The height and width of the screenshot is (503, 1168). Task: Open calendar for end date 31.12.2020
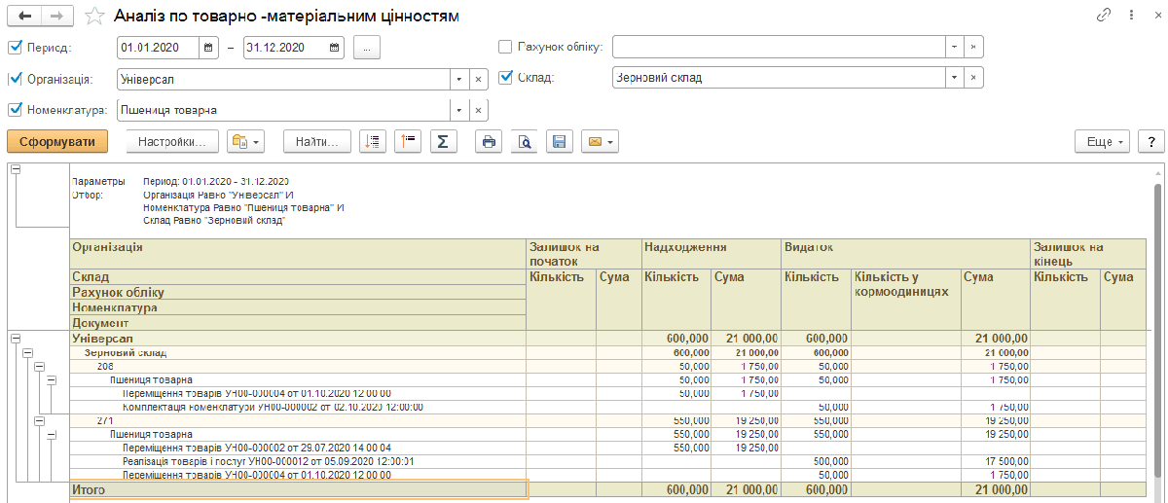click(335, 47)
